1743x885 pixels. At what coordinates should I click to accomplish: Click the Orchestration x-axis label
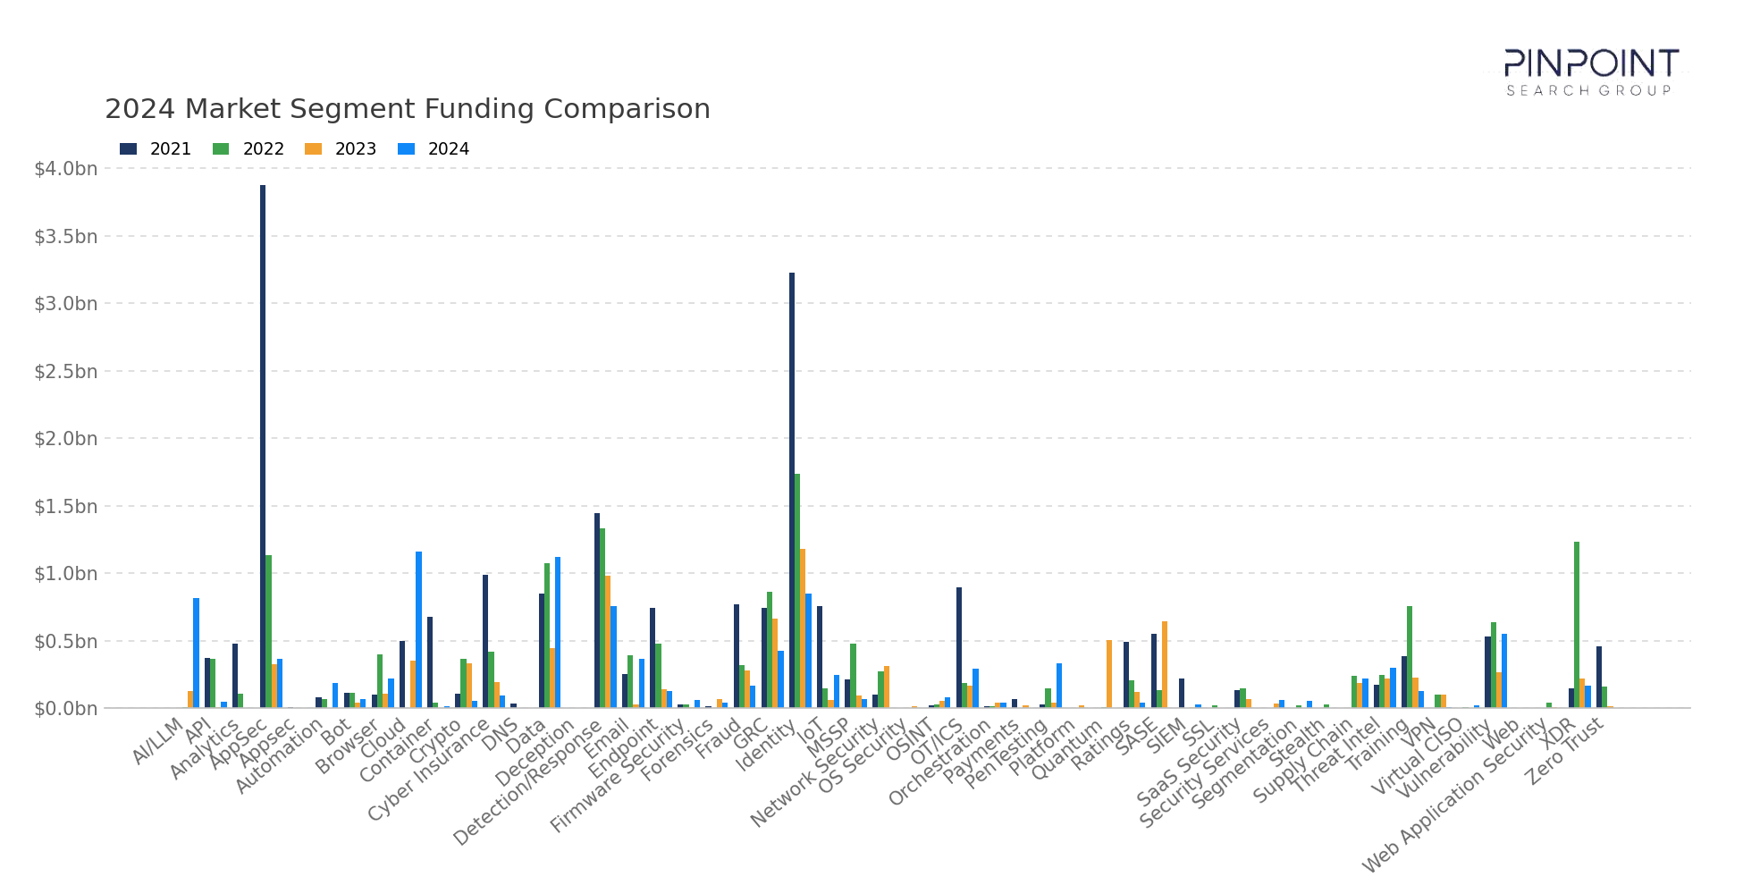(x=939, y=762)
